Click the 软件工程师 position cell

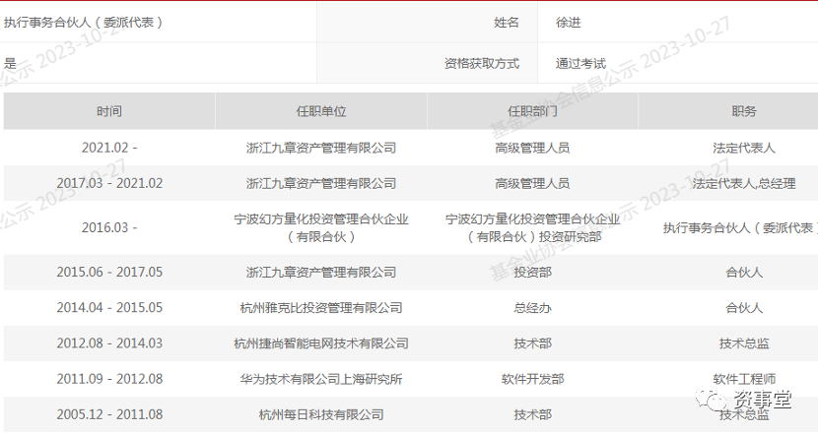(743, 379)
